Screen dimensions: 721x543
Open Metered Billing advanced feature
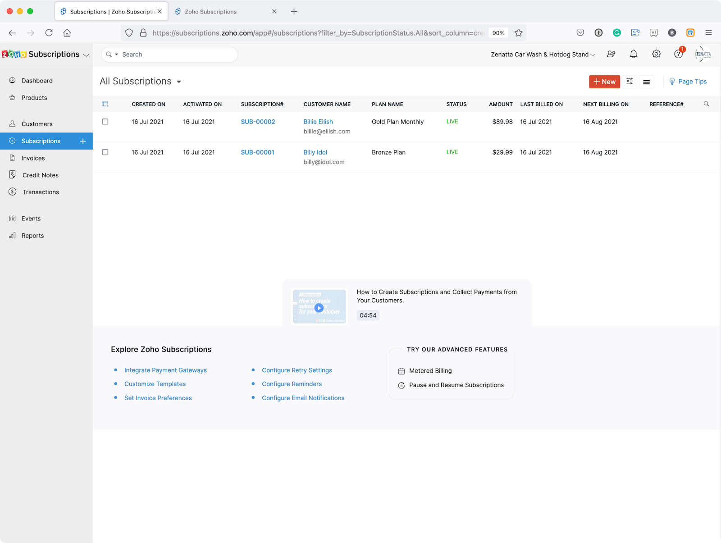430,371
